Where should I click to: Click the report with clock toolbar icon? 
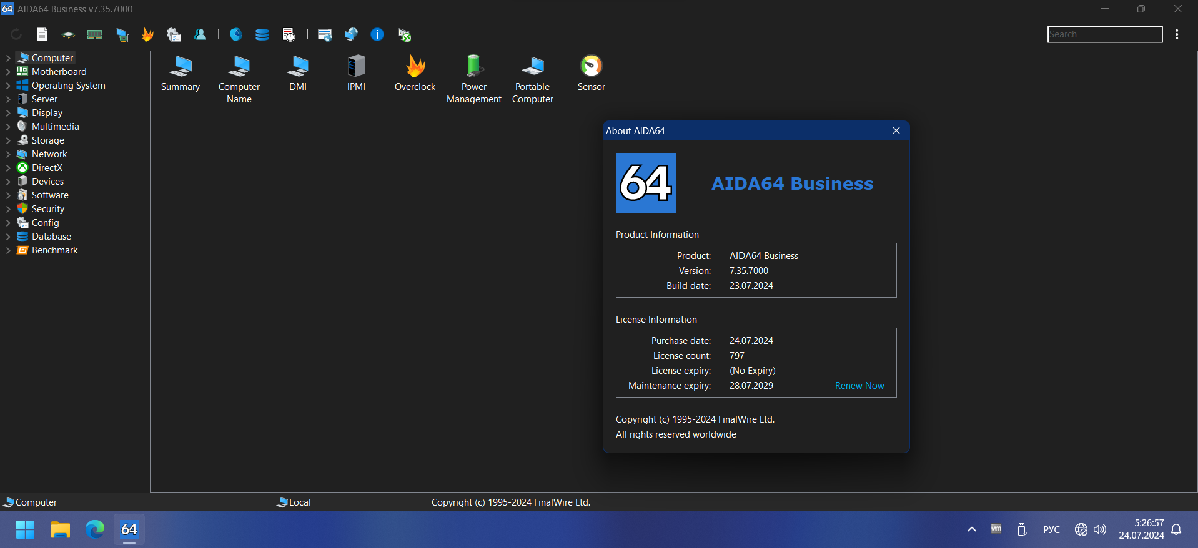click(288, 35)
